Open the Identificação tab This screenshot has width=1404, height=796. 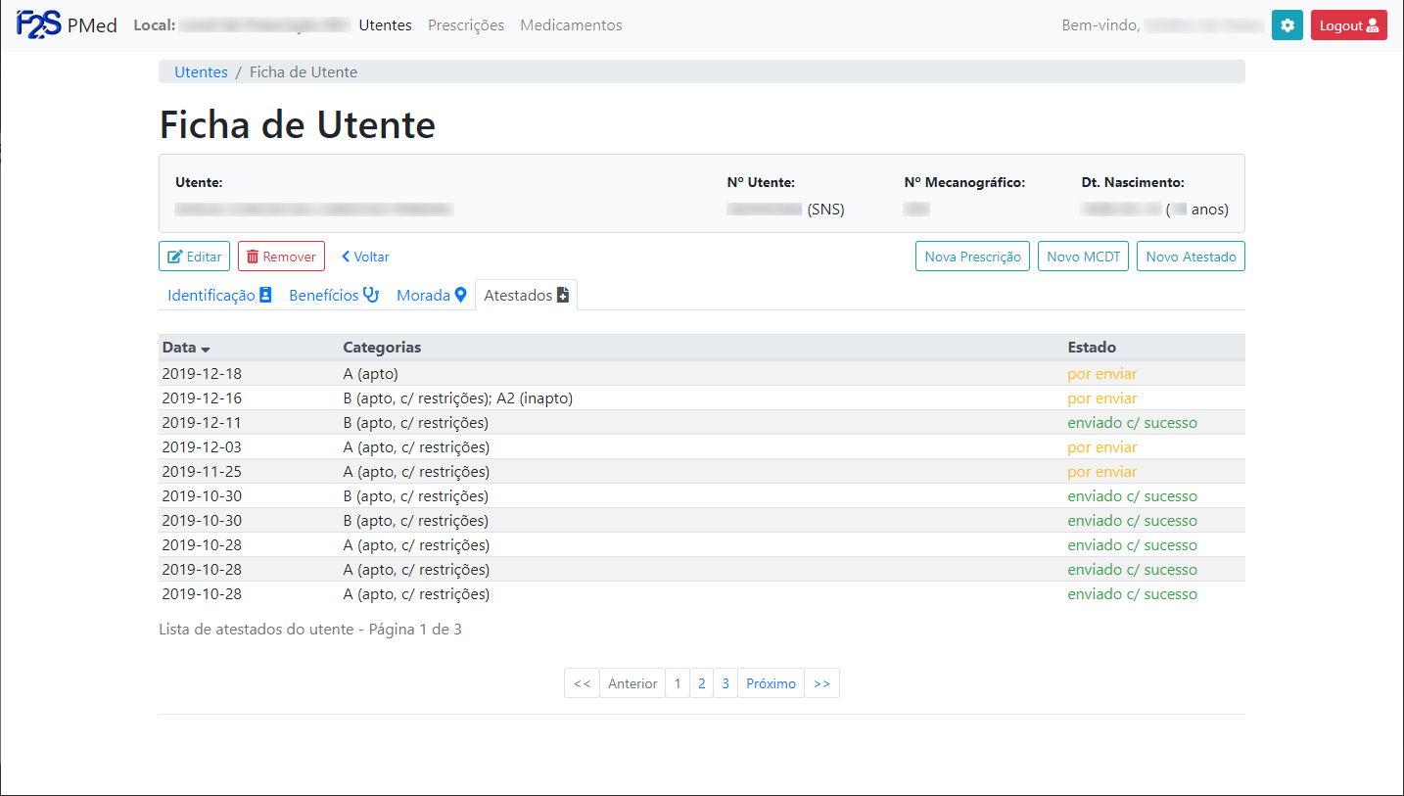pyautogui.click(x=219, y=295)
